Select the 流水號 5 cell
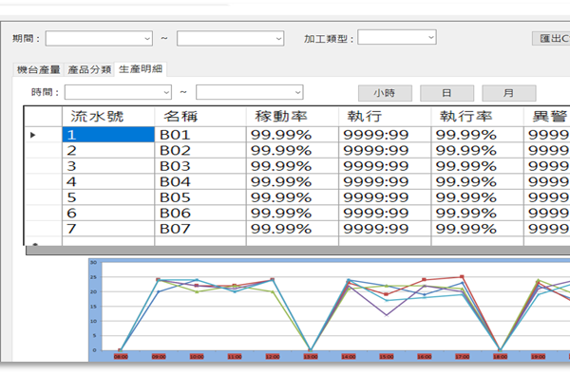 (x=108, y=197)
